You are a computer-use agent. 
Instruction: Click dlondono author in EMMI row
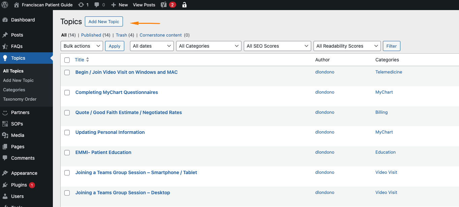coord(325,152)
